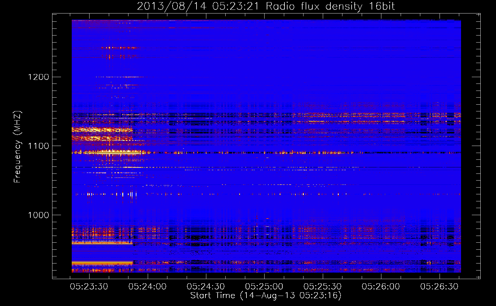Click the 05:26:30 time tick label
Screen dimensions: 496x306
point(439,287)
